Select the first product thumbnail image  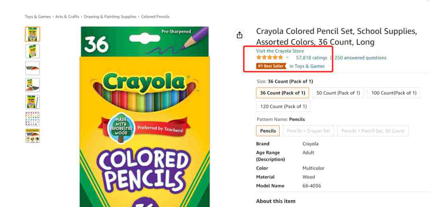(33, 34)
